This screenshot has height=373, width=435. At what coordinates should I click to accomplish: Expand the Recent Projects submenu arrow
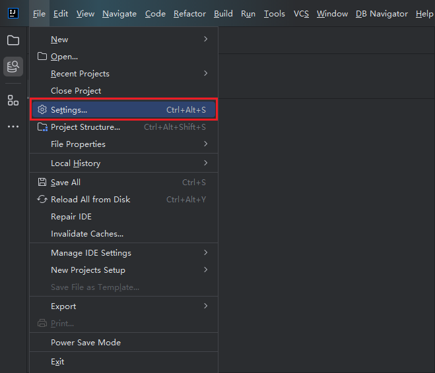[205, 73]
